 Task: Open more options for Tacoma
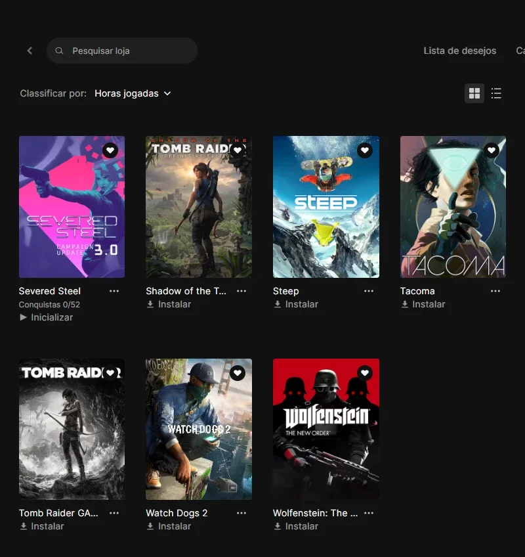click(x=495, y=291)
